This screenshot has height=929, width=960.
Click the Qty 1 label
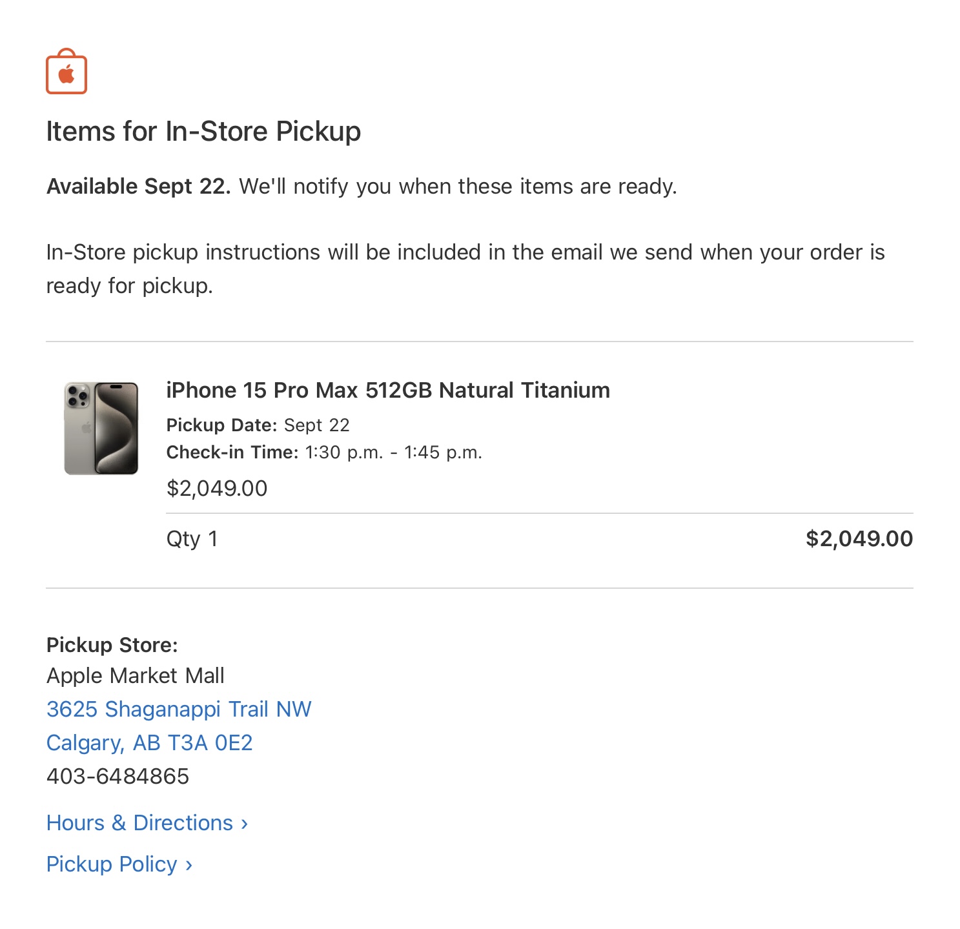(192, 538)
